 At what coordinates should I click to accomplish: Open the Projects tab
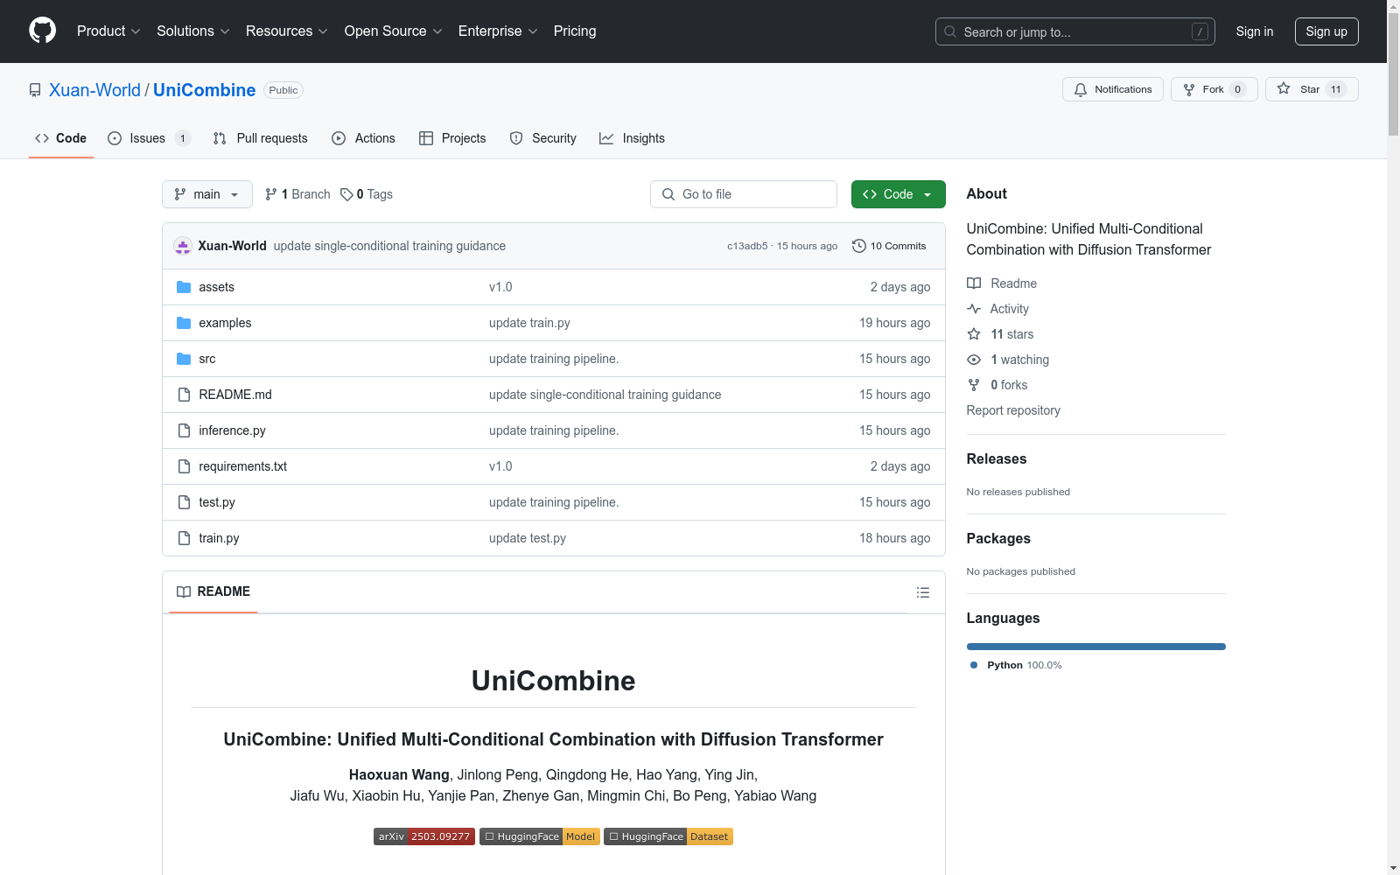[x=452, y=138]
